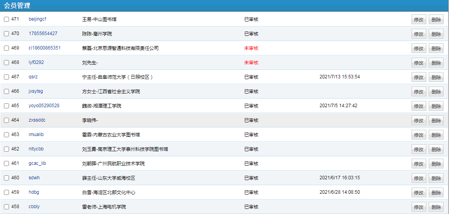This screenshot has height=214, width=449.
Task: Select the checkbox for row 469
Action: [7, 48]
